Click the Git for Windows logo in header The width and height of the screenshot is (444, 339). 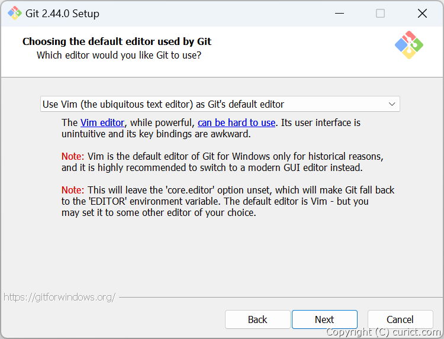(409, 45)
